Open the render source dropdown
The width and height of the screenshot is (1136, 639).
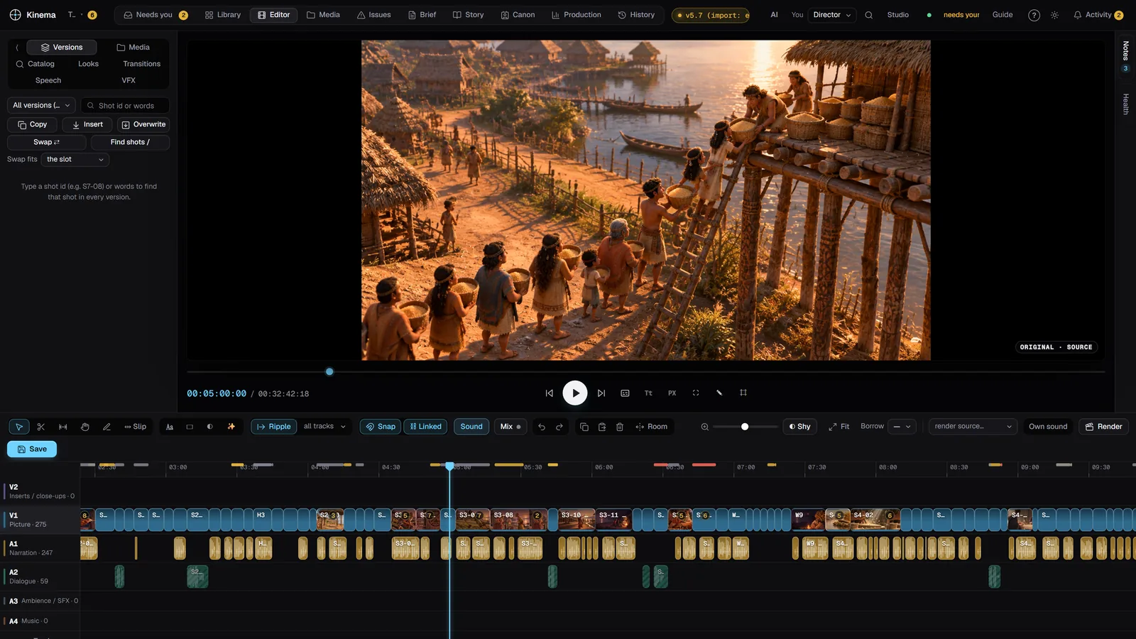(x=973, y=427)
